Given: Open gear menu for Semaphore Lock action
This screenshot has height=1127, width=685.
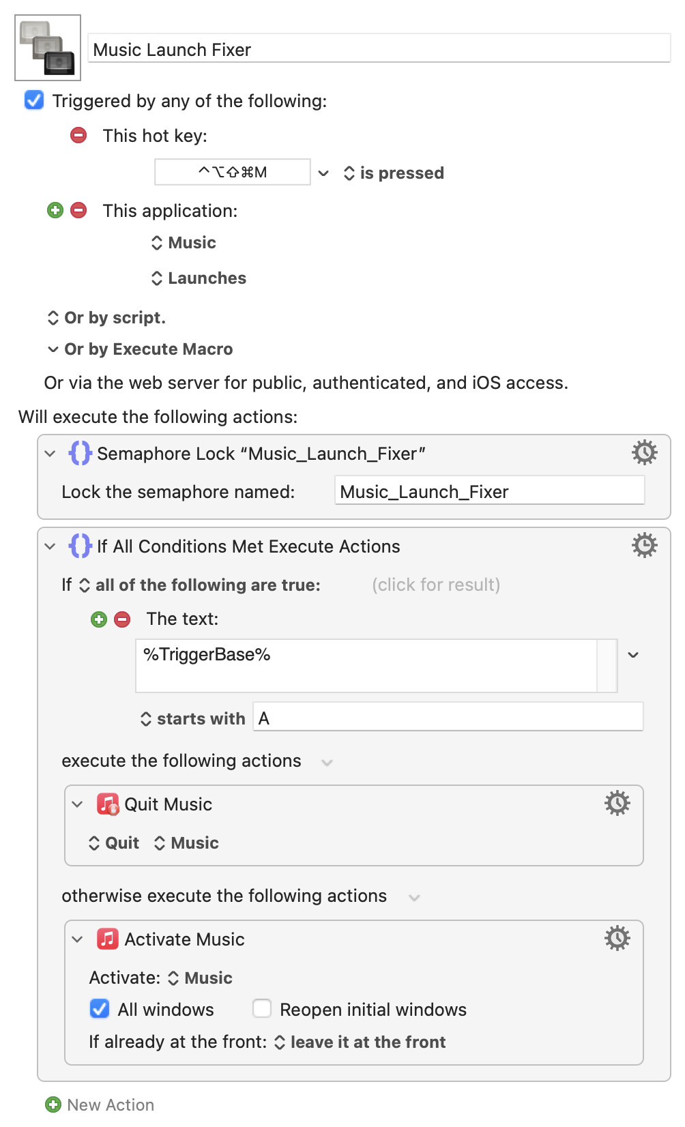Looking at the screenshot, I should 644,452.
